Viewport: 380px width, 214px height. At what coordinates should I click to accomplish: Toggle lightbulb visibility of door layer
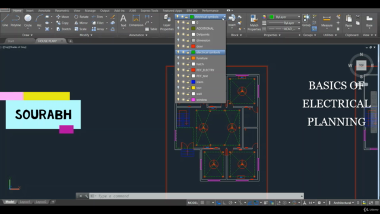point(178,46)
